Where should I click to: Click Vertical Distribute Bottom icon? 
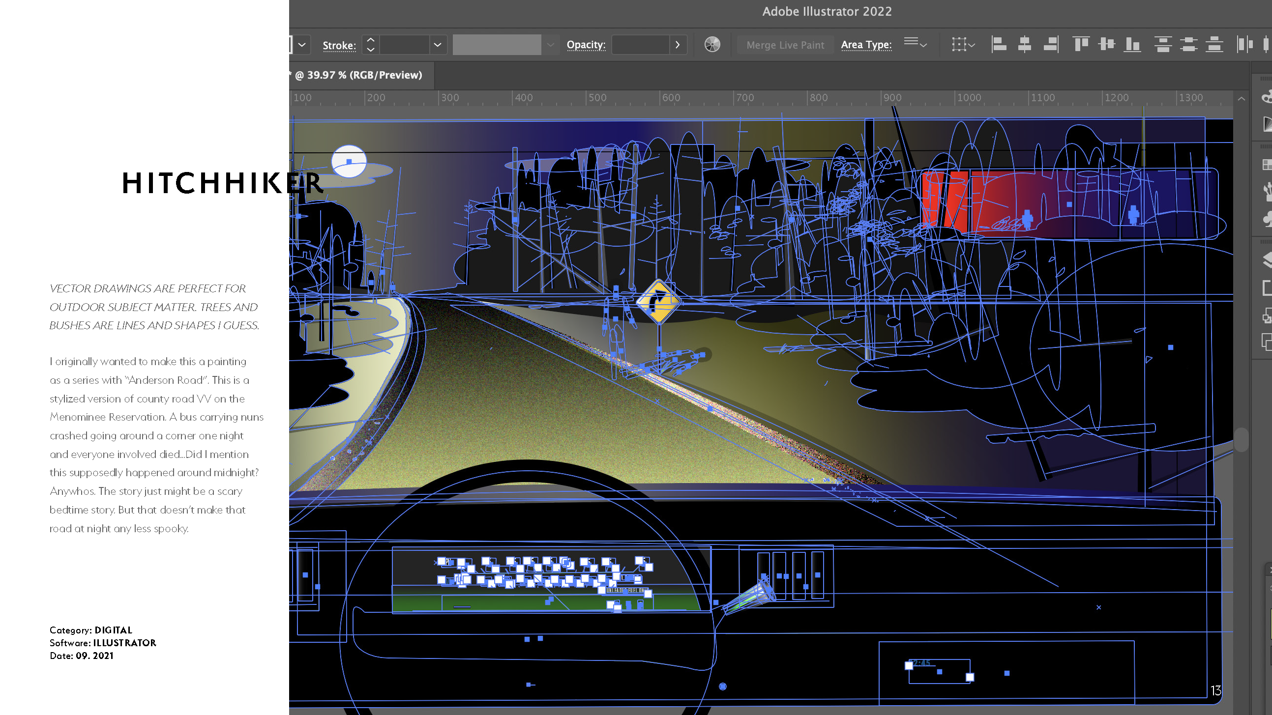pos(1214,44)
